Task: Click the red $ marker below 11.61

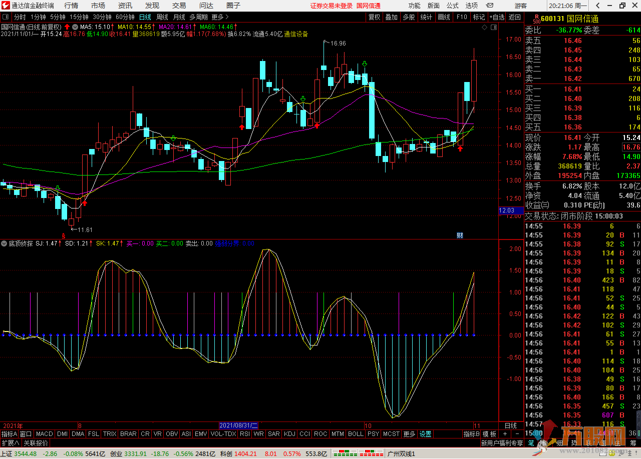Action: pyautogui.click(x=63, y=235)
